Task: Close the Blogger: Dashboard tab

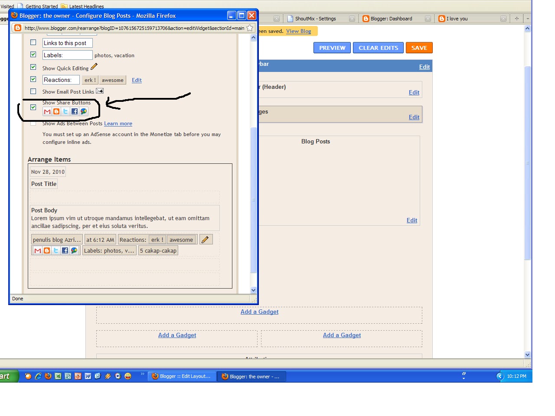Action: (x=428, y=19)
